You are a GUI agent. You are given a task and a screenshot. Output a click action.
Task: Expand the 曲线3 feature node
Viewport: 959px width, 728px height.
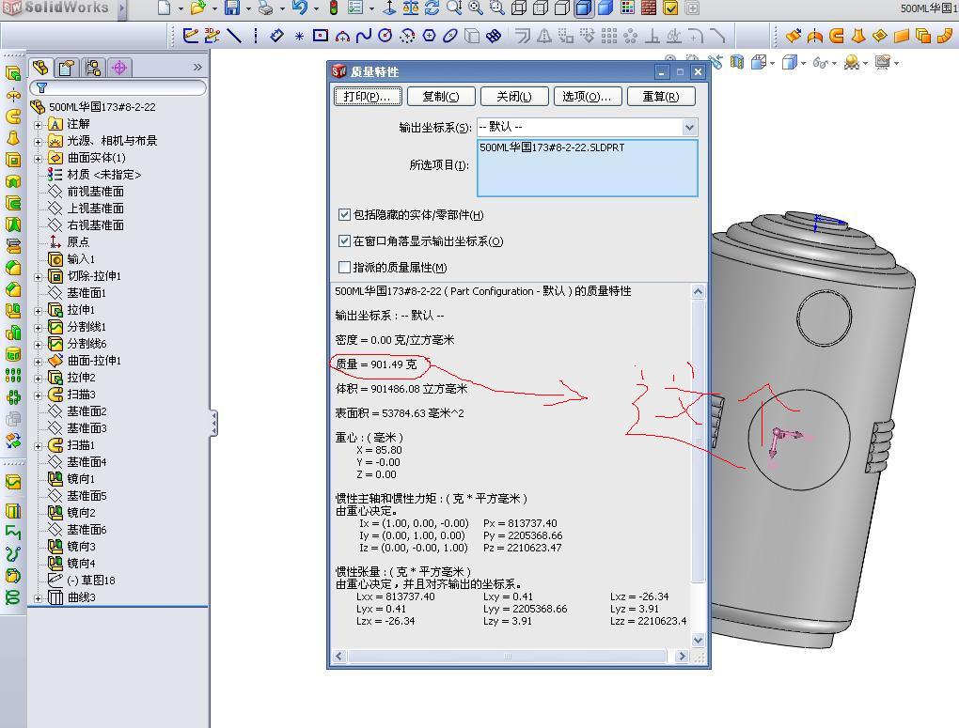point(38,598)
